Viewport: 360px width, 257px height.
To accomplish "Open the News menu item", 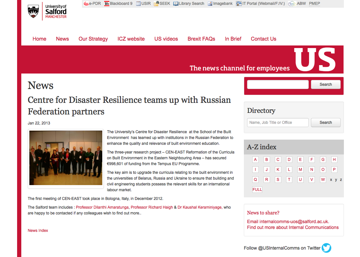I will [x=63, y=39].
